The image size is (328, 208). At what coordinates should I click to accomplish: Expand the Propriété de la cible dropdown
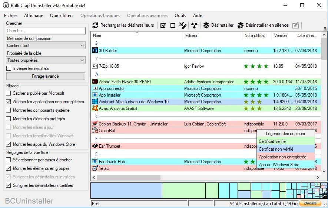[x=46, y=60]
